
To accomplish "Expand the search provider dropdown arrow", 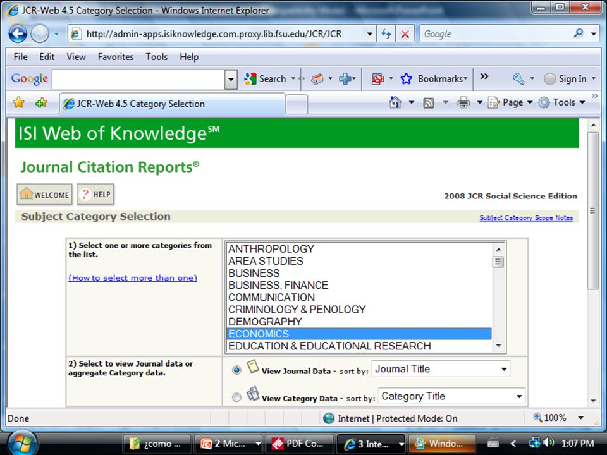I will click(594, 34).
